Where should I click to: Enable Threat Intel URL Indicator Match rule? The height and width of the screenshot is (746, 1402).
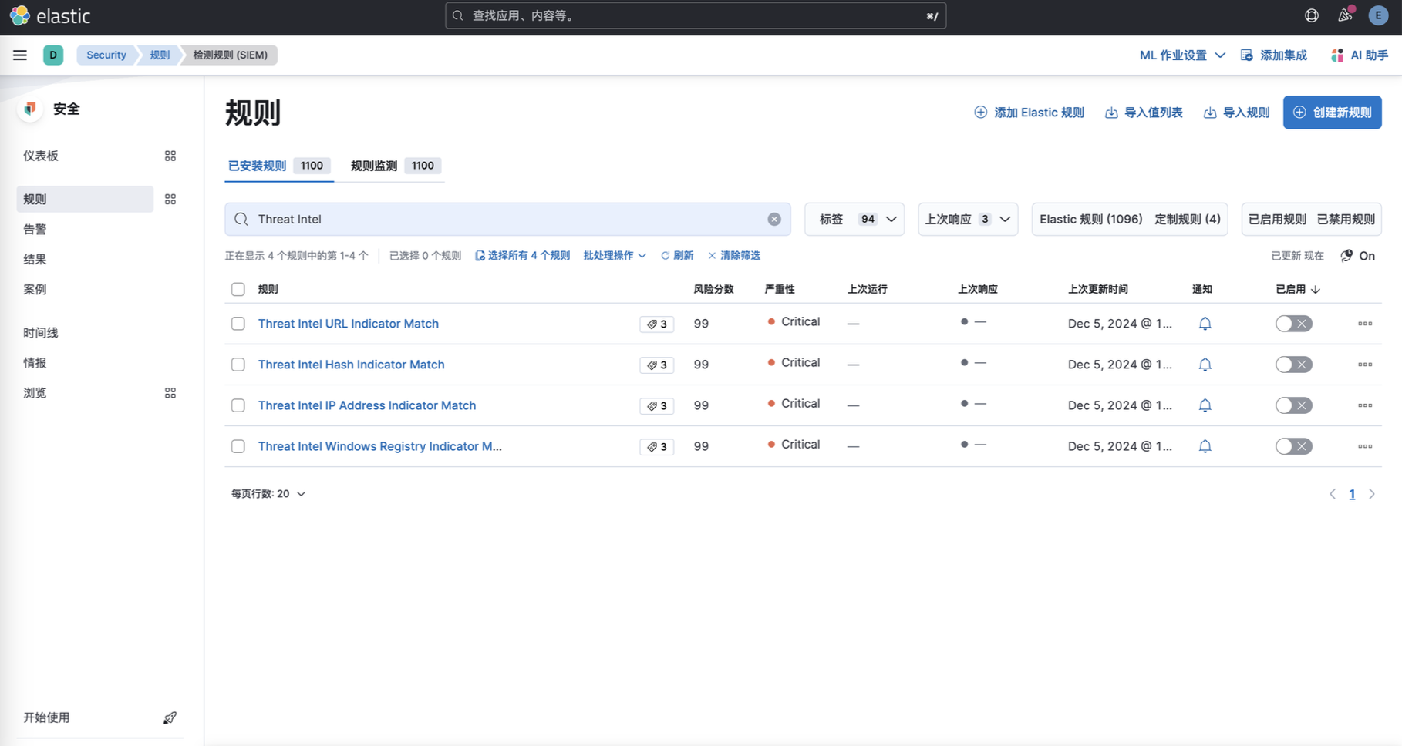[1293, 324]
